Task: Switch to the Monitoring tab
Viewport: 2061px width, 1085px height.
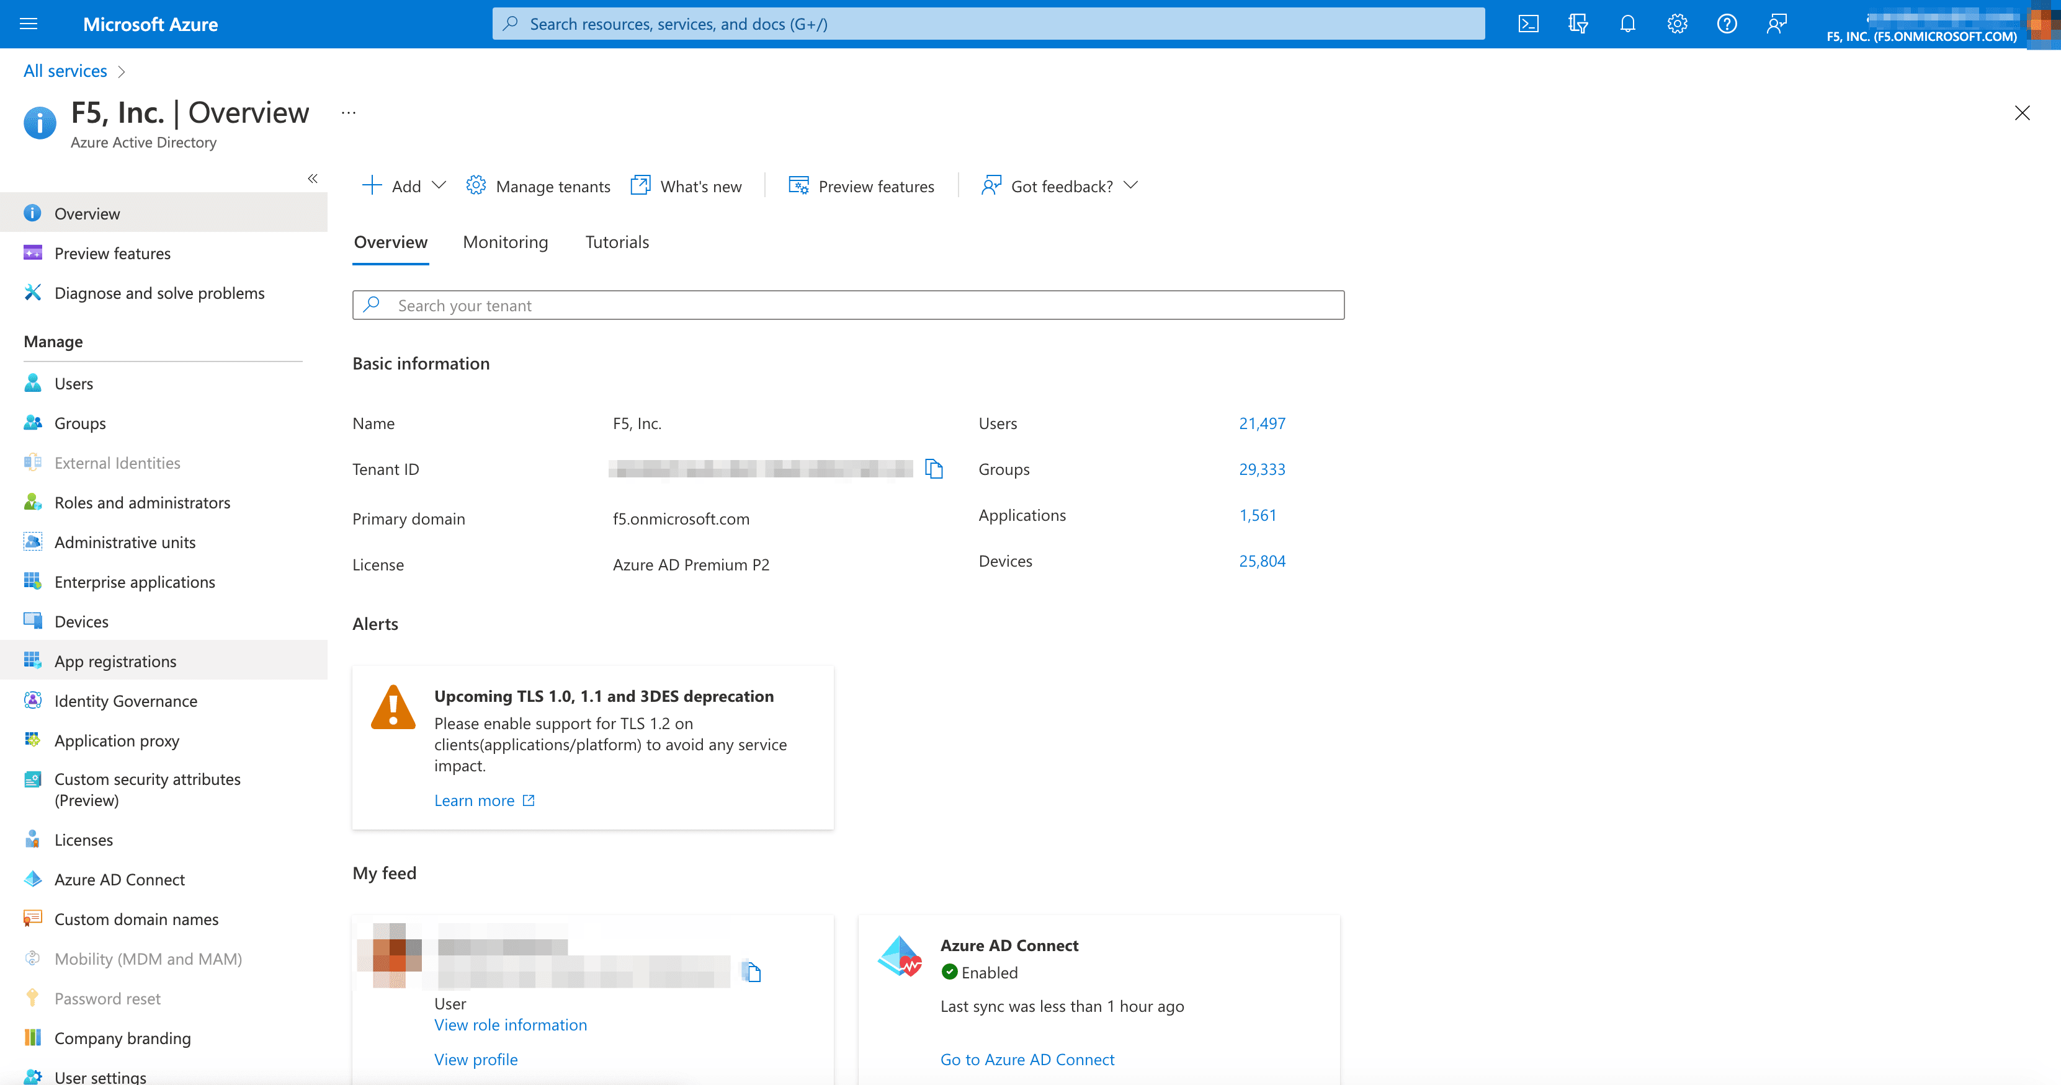Action: pos(504,242)
